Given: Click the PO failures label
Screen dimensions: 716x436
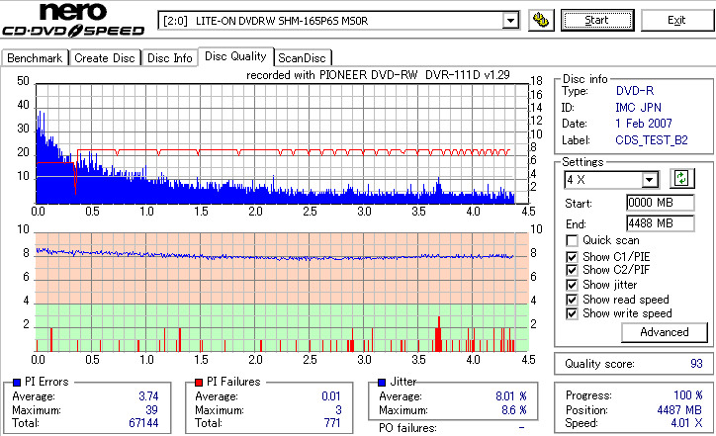Looking at the screenshot, I should point(407,428).
